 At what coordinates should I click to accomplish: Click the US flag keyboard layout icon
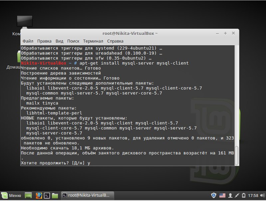[222, 196]
